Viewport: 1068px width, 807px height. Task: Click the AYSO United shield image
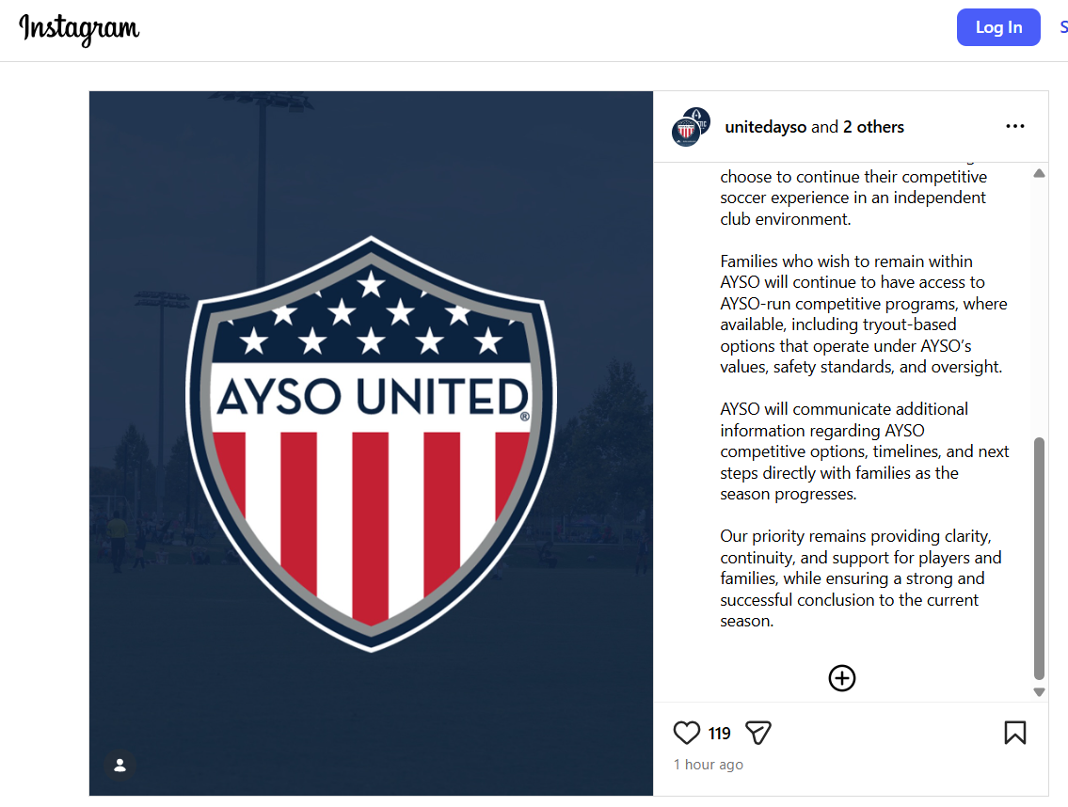[371, 442]
